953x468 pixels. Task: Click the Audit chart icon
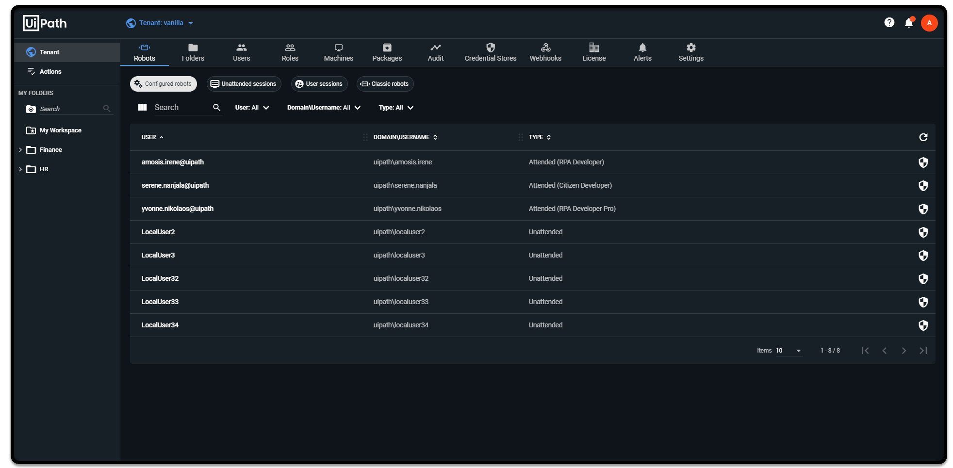coord(435,47)
